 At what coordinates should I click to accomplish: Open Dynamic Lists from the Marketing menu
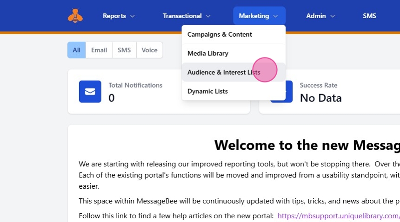point(233,91)
